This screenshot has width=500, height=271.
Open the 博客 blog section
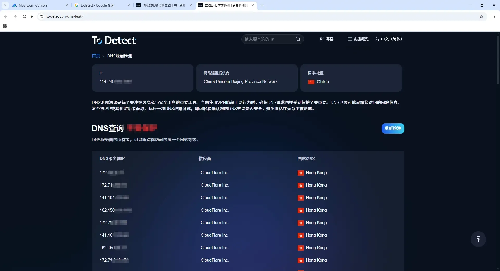326,39
